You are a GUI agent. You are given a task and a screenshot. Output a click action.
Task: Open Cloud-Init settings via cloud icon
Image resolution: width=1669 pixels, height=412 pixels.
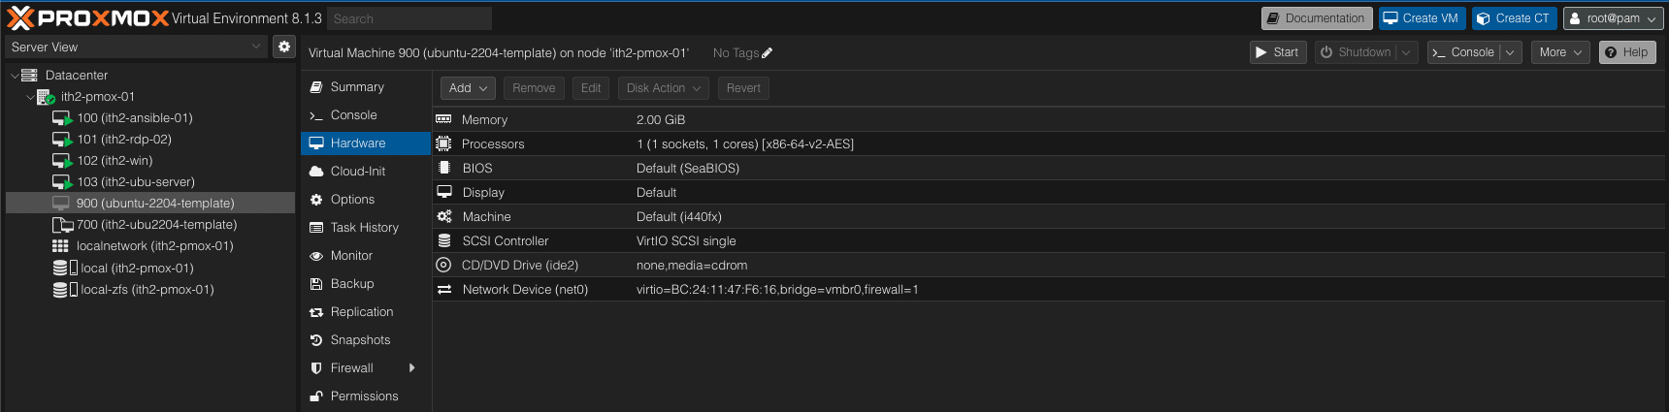point(316,172)
